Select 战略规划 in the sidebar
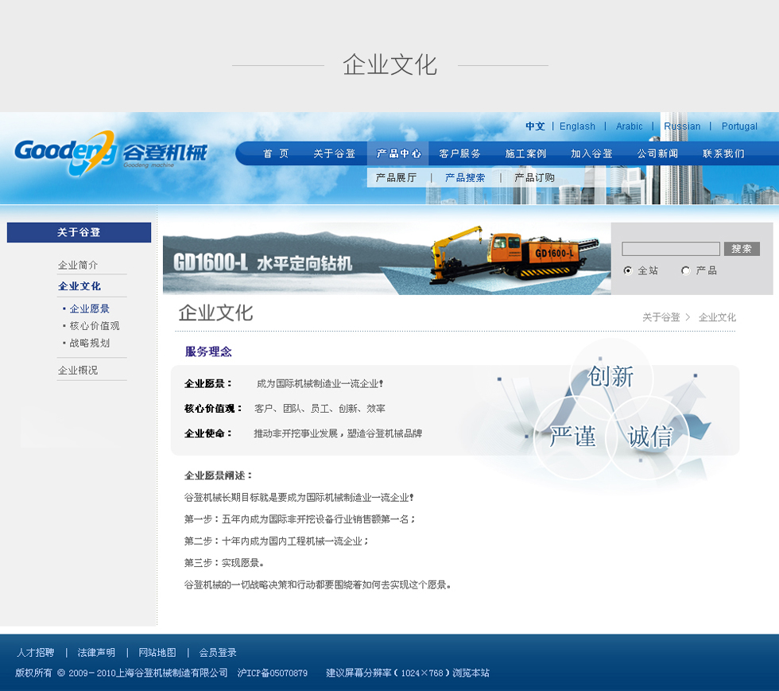Image resolution: width=779 pixels, height=691 pixels. pos(89,344)
